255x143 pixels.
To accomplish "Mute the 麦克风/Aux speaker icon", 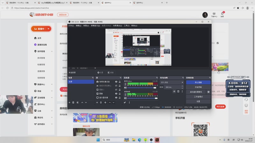I will [125, 88].
